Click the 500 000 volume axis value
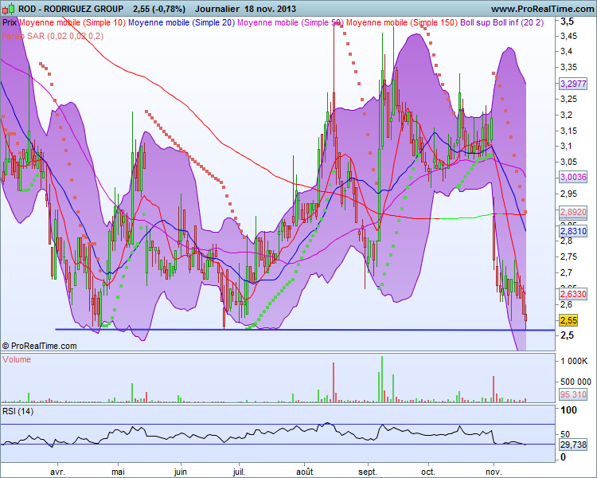The height and width of the screenshot is (478, 597). coord(576,382)
